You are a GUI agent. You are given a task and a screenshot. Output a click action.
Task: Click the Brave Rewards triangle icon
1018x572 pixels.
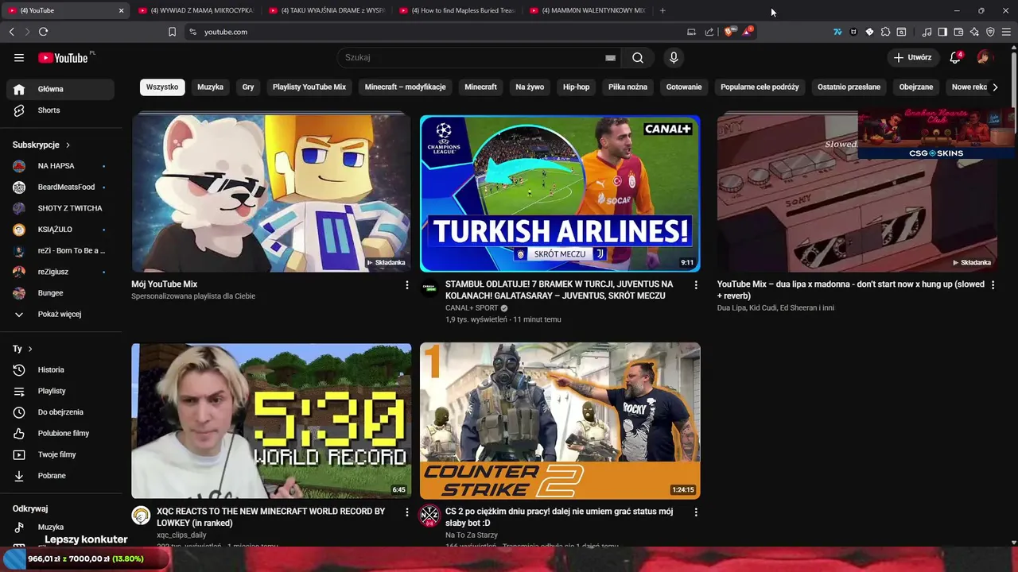click(747, 32)
